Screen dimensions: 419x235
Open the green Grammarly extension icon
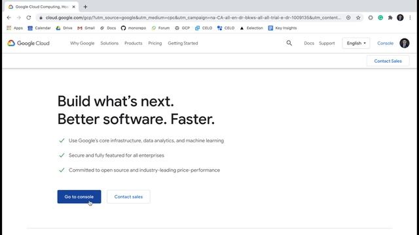380,18
